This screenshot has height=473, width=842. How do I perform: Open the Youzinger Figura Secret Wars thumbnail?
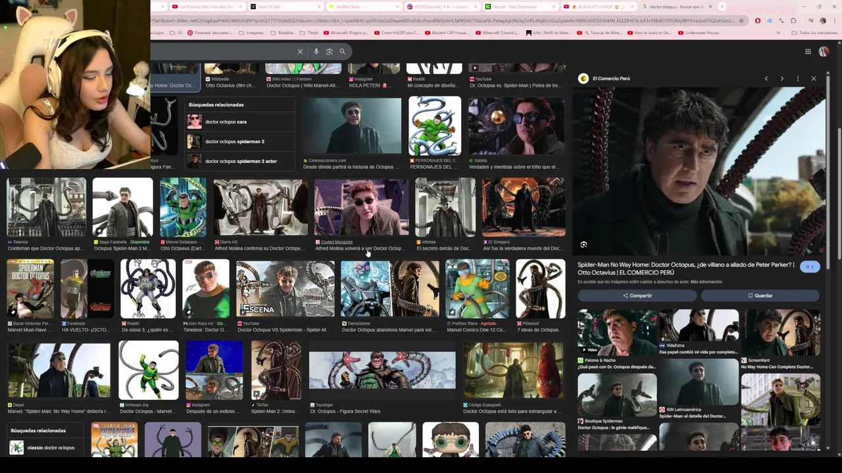point(382,370)
